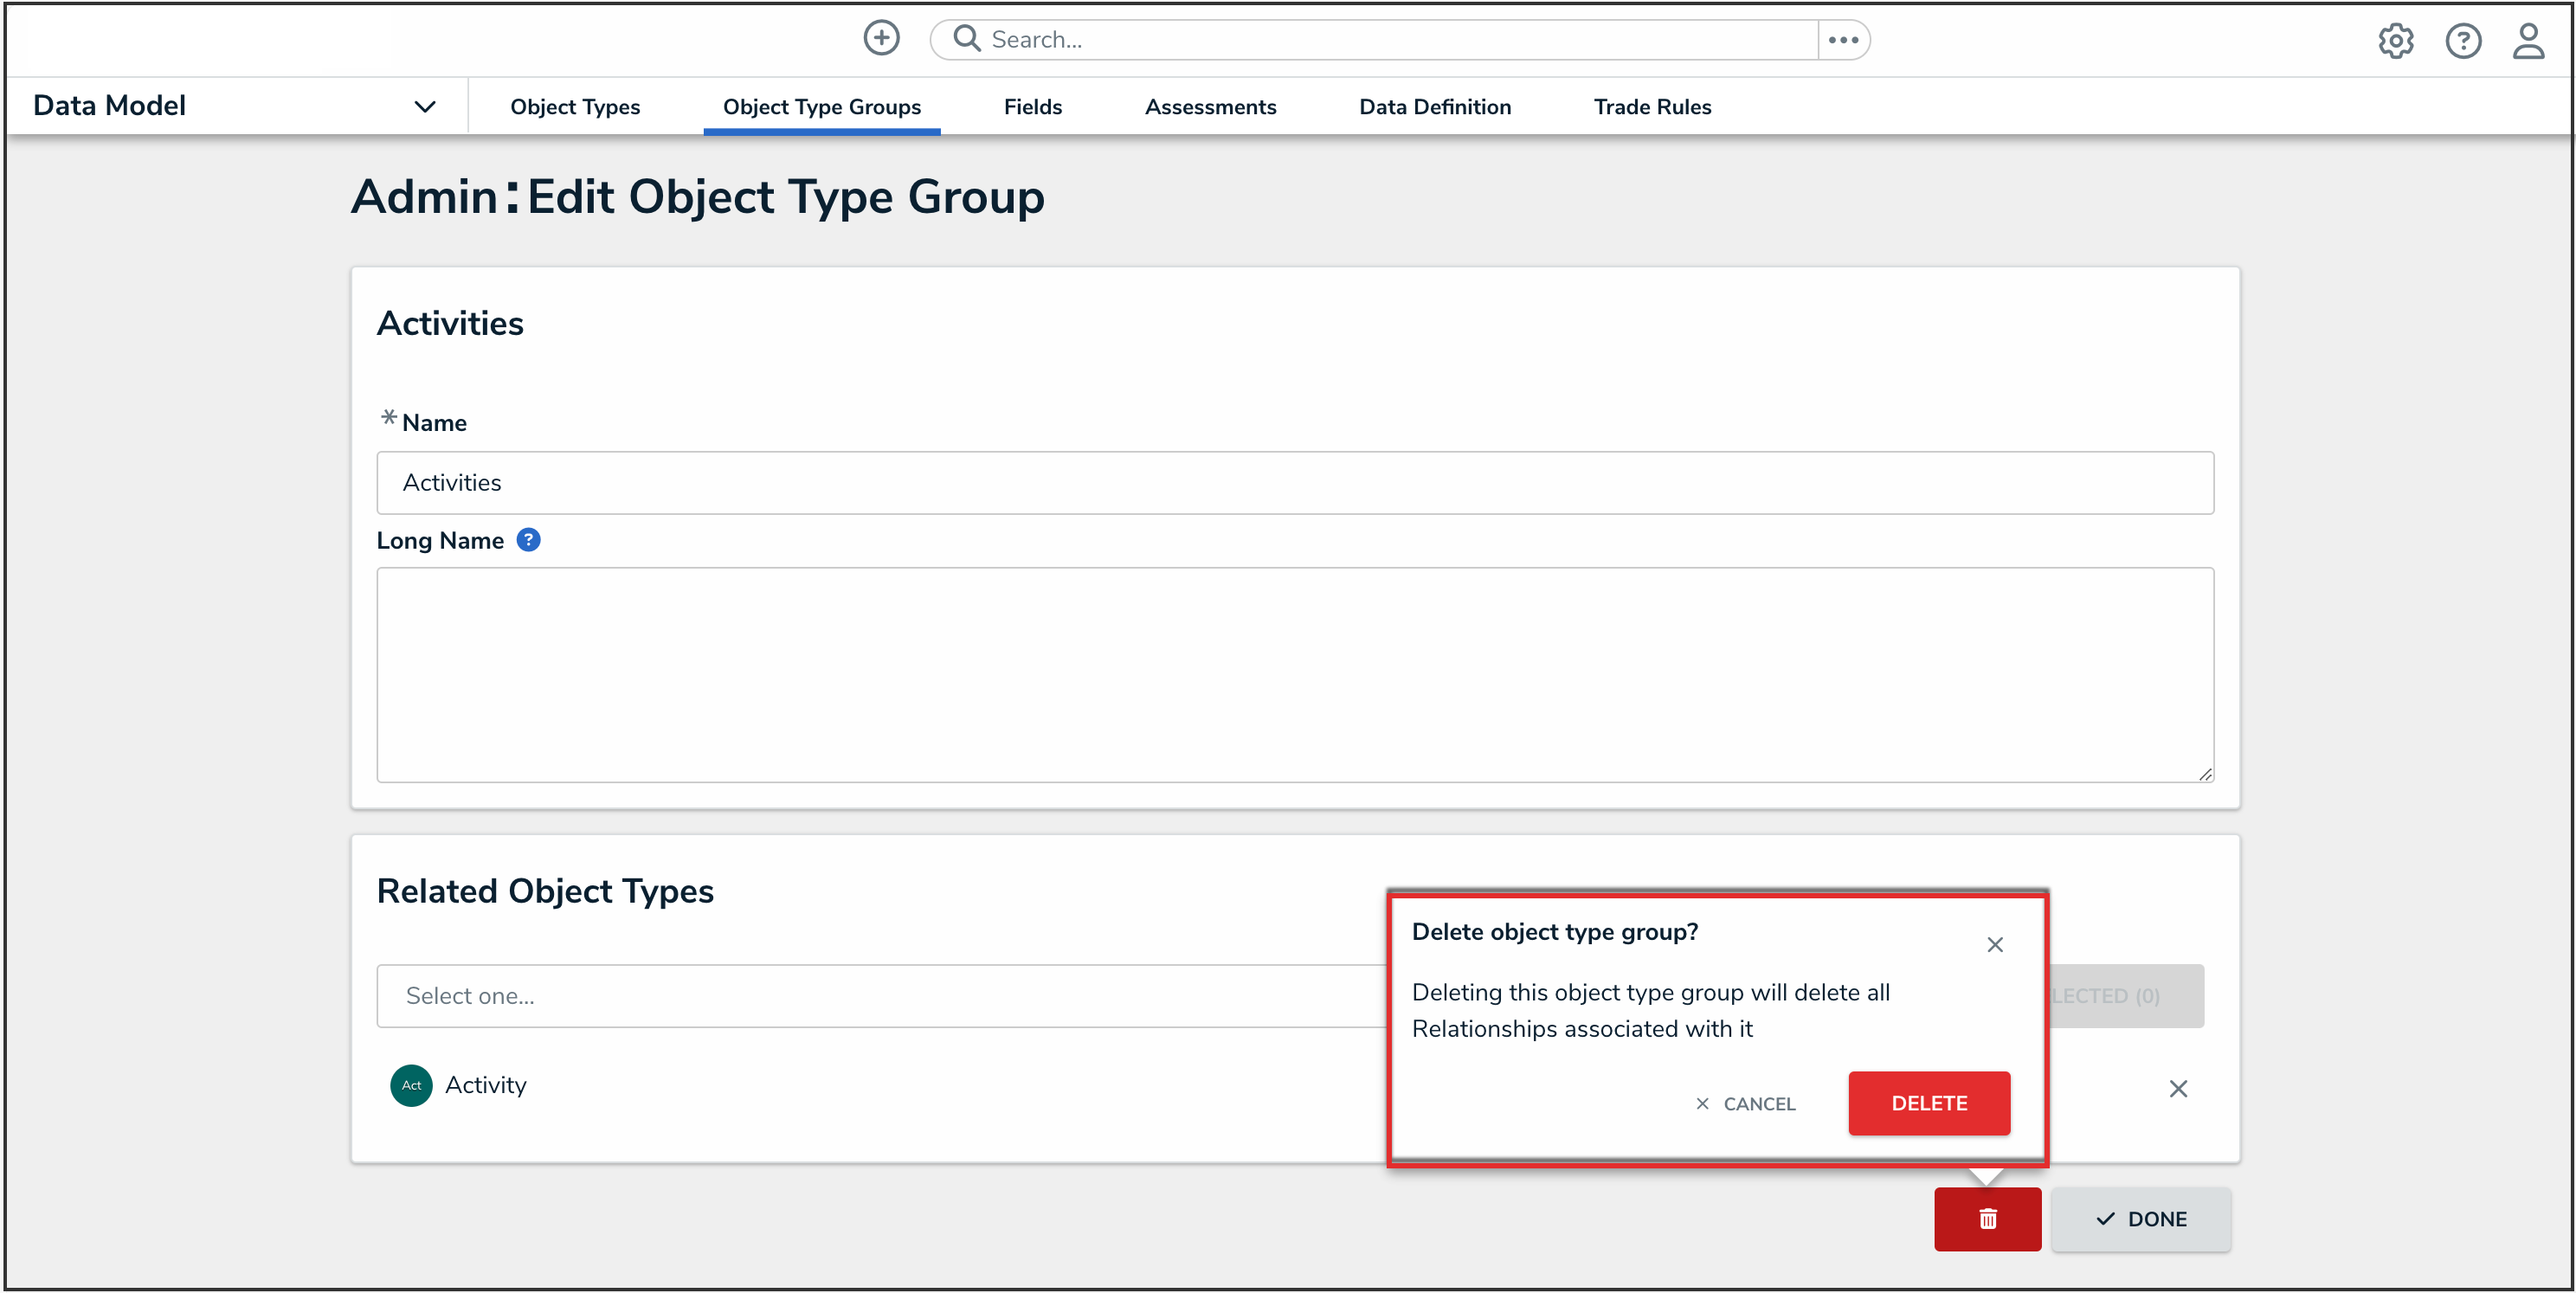This screenshot has width=2576, height=1293.
Task: Open the help question mark icon
Action: pyautogui.click(x=2462, y=41)
